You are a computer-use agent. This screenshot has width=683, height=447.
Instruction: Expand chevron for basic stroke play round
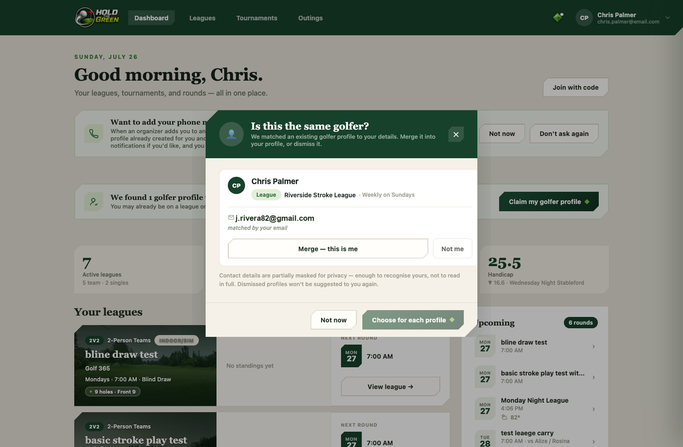(594, 377)
